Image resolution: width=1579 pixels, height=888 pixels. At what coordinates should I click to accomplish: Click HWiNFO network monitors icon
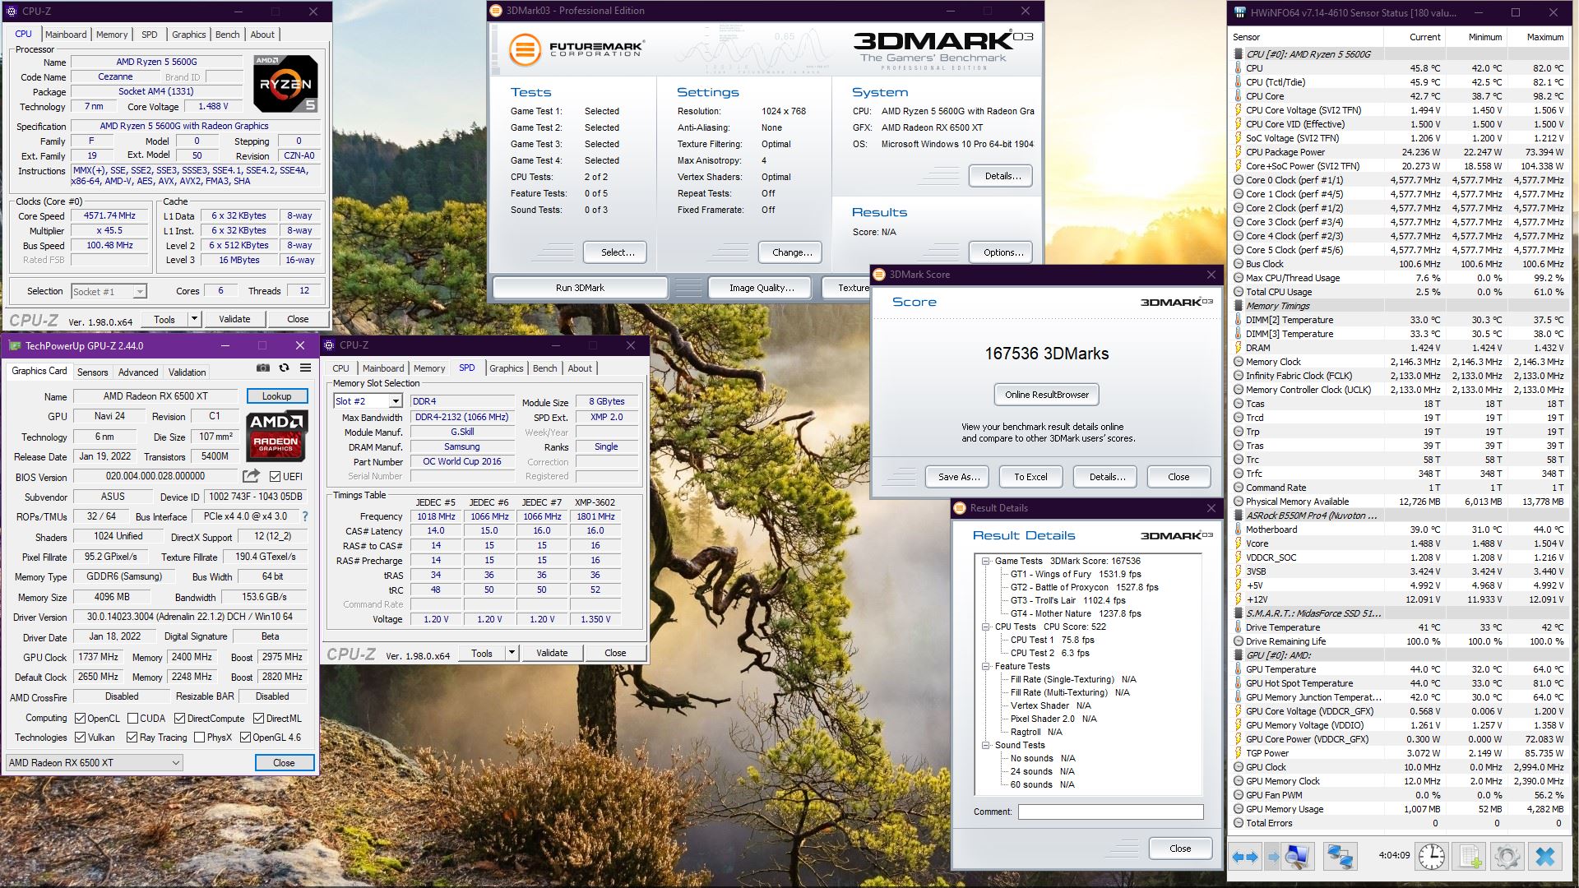pos(1340,857)
